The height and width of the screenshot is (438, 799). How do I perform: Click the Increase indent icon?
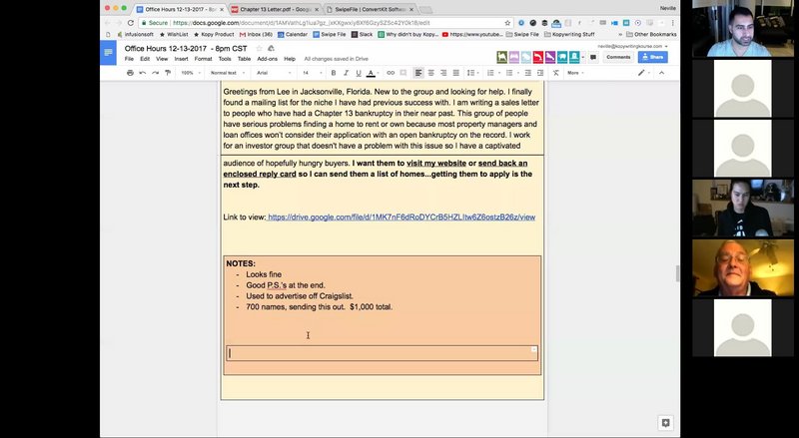click(x=540, y=73)
